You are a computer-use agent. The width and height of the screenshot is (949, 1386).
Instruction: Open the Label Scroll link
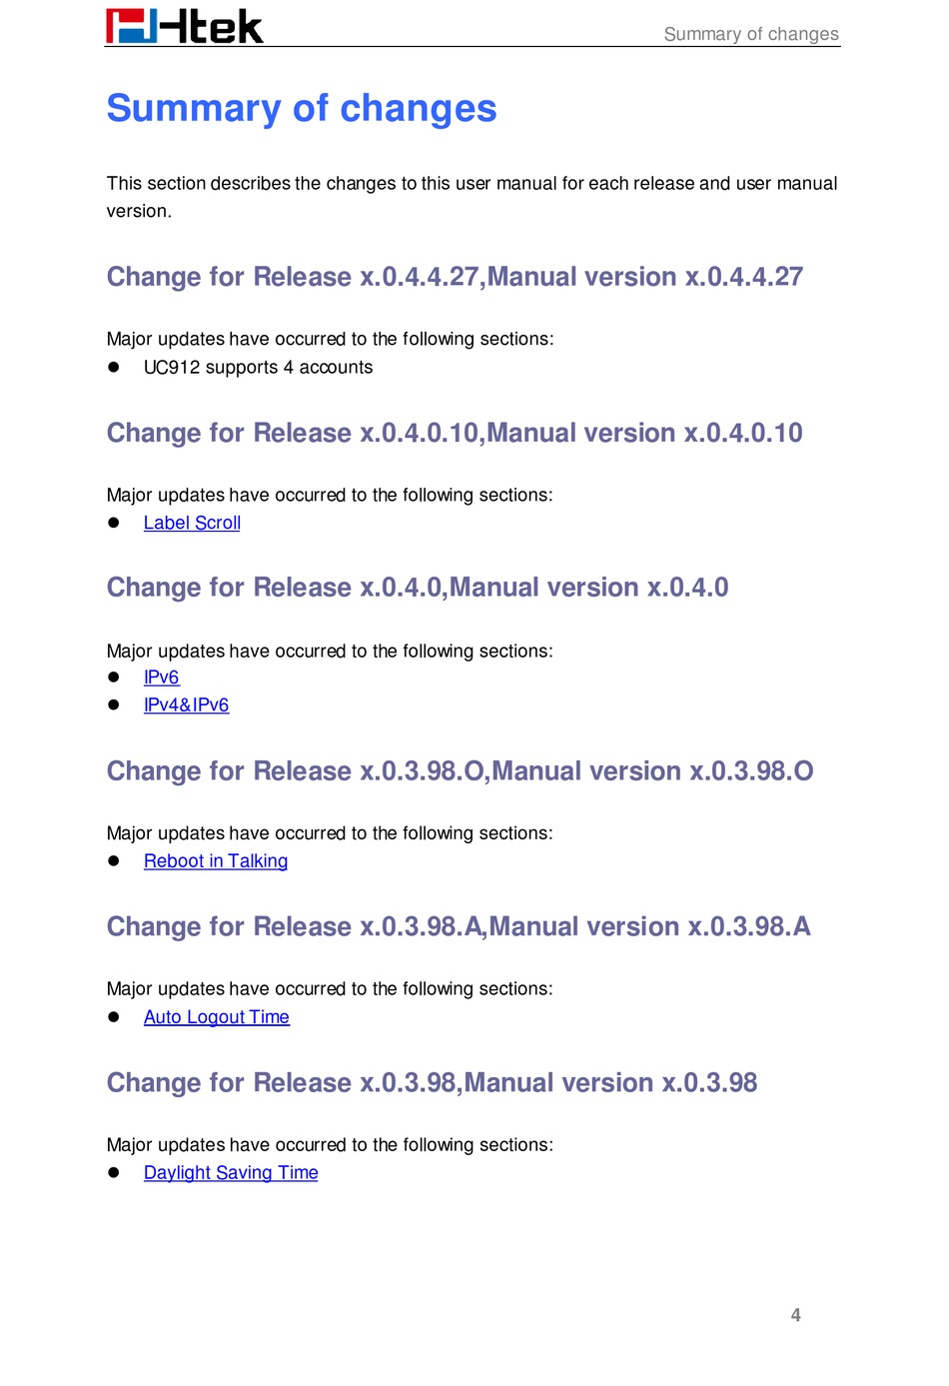pyautogui.click(x=192, y=523)
